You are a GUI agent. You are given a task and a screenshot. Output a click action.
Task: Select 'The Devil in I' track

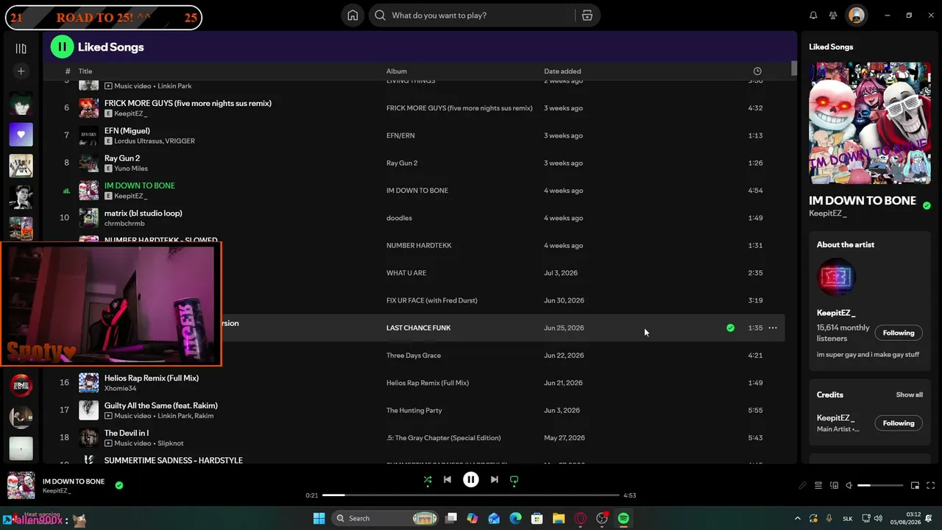point(127,434)
